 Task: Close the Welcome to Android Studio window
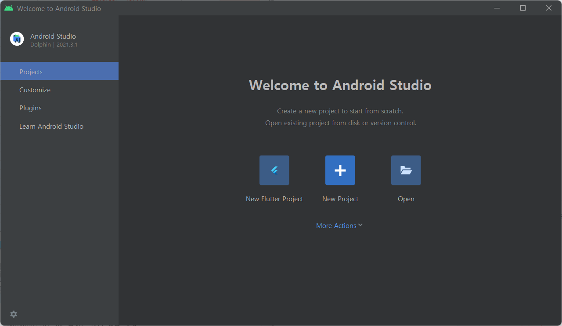(x=549, y=8)
